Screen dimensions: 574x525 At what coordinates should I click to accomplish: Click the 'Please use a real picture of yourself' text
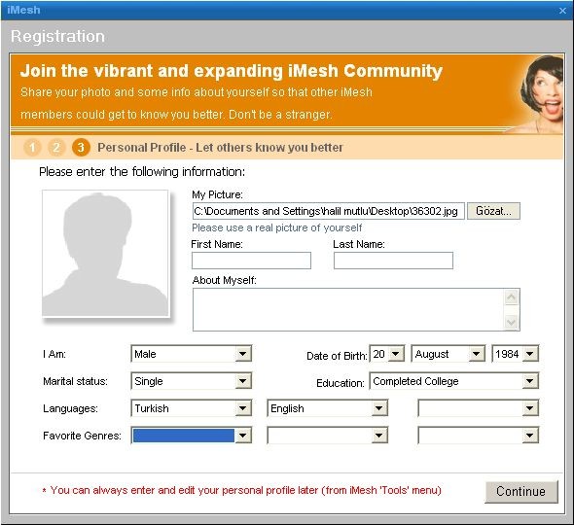276,227
